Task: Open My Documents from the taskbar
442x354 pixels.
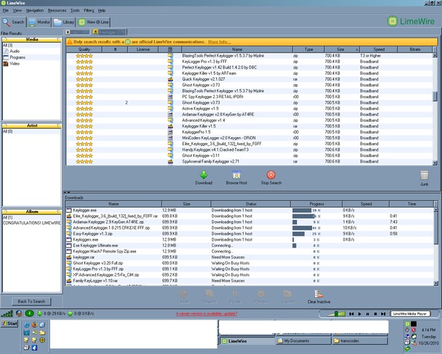Action: point(304,341)
